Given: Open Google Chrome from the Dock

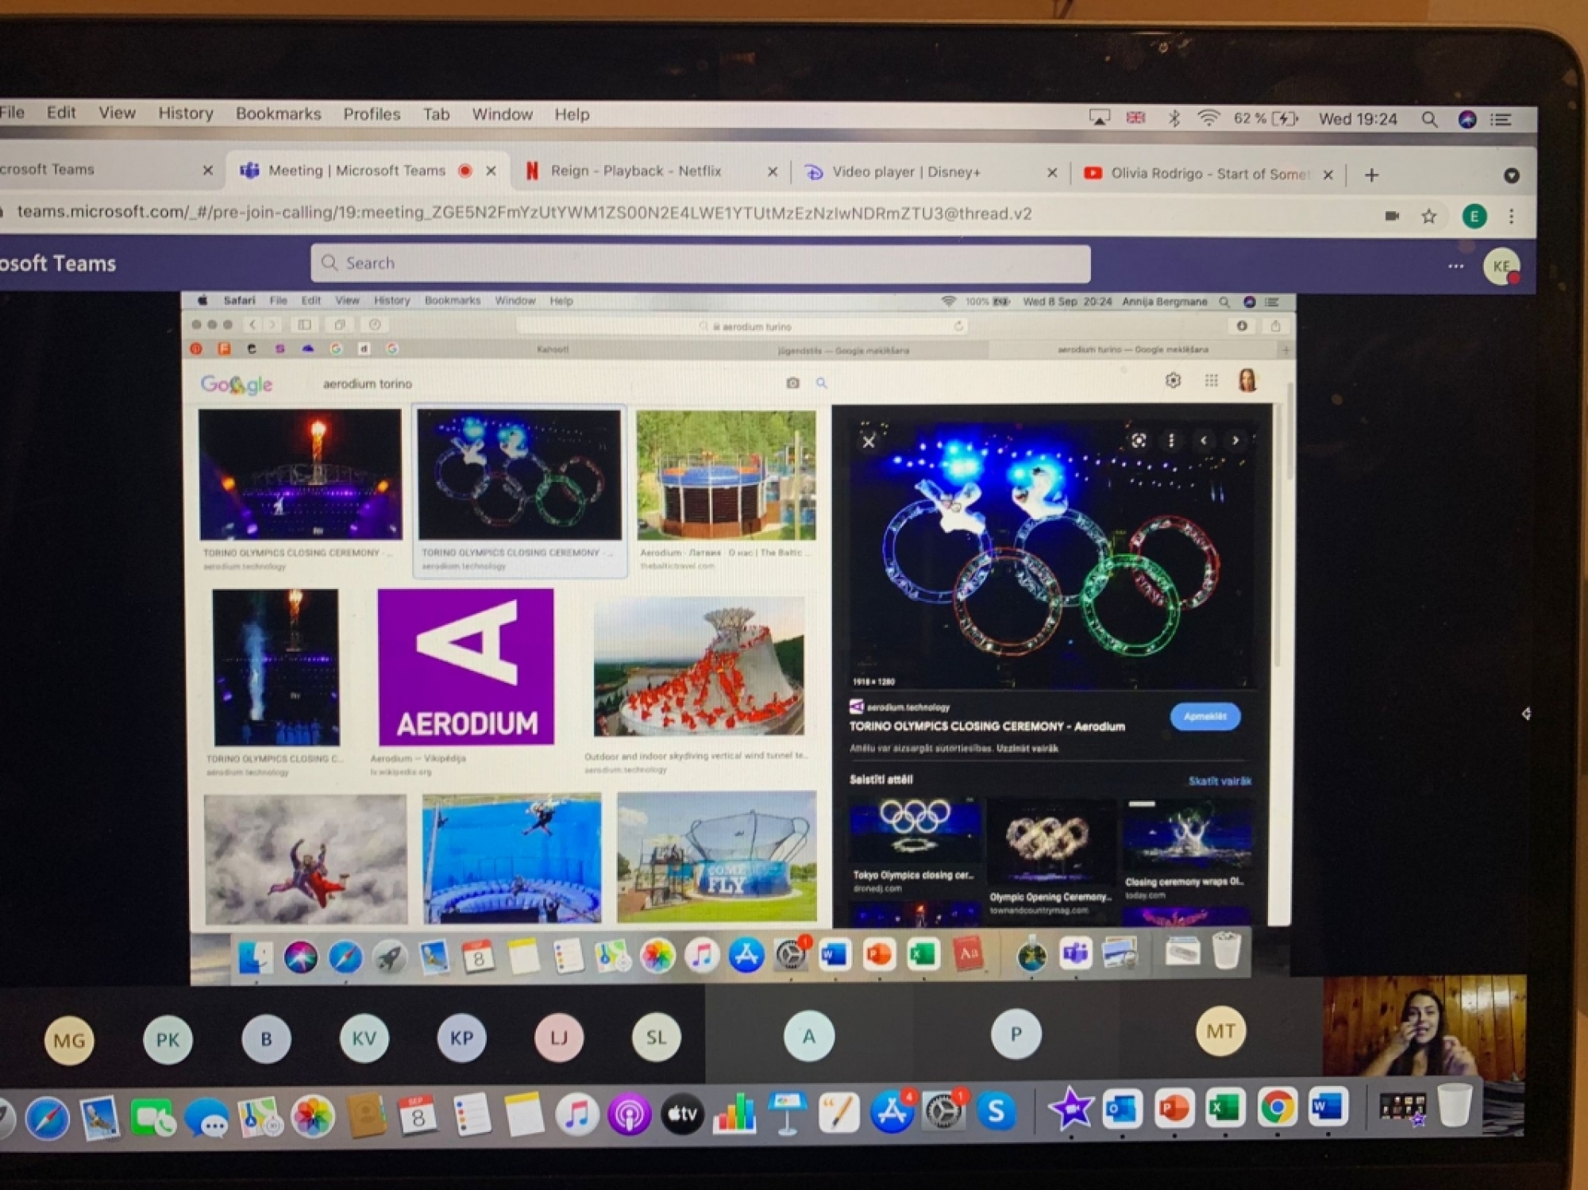Looking at the screenshot, I should click(1277, 1107).
